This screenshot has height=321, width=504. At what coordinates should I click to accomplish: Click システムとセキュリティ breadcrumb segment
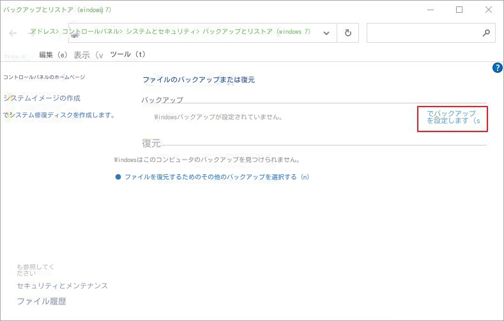(160, 32)
